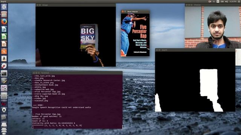Open the Wi-Fi network indicator
Screen dimensions: 241x135
(214, 1)
